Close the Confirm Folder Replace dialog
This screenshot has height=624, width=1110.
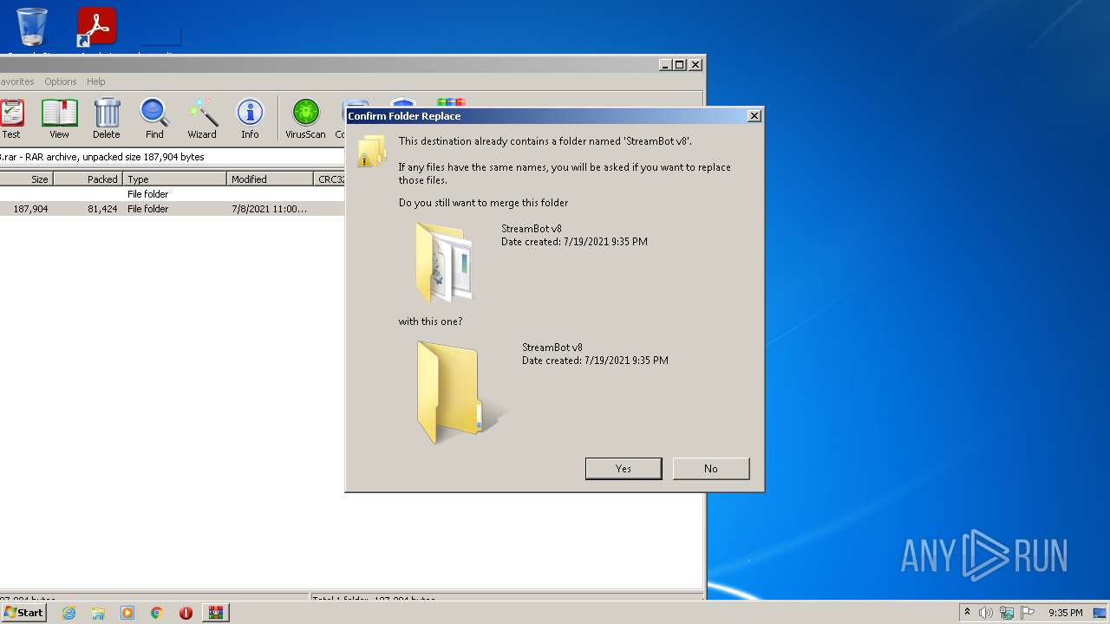tap(754, 115)
